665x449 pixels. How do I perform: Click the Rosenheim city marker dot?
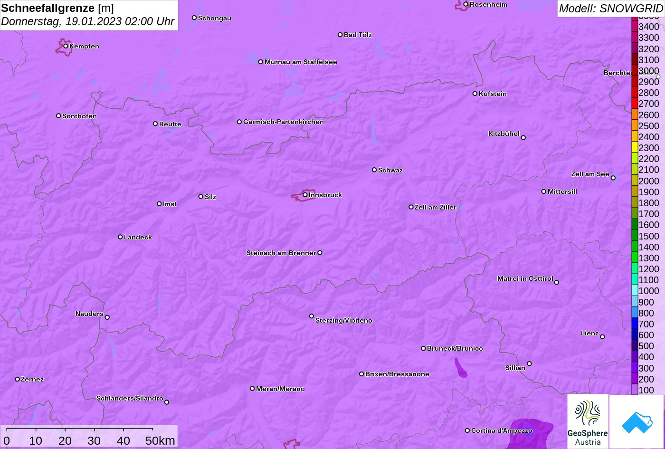[x=466, y=4]
